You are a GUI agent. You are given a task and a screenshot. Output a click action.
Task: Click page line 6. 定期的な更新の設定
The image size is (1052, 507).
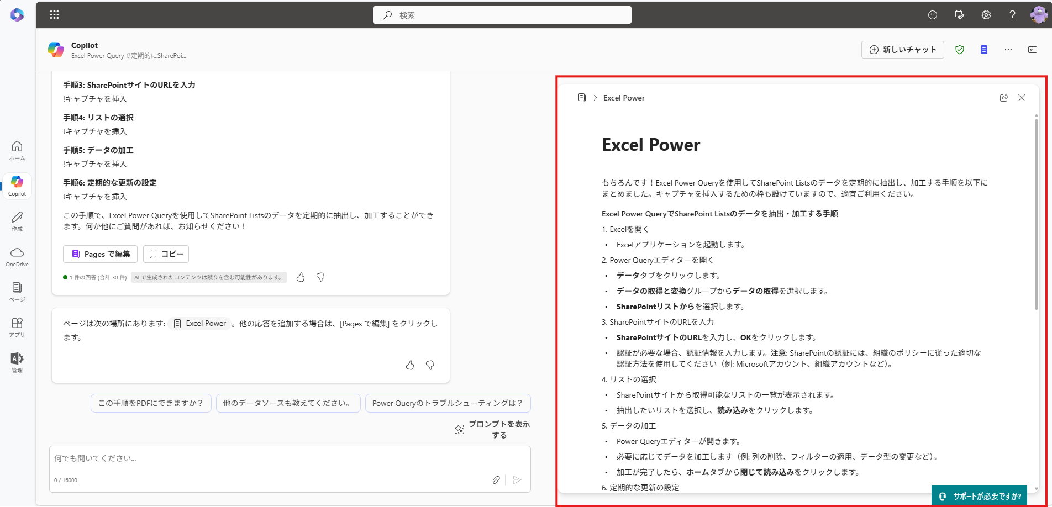(x=640, y=488)
